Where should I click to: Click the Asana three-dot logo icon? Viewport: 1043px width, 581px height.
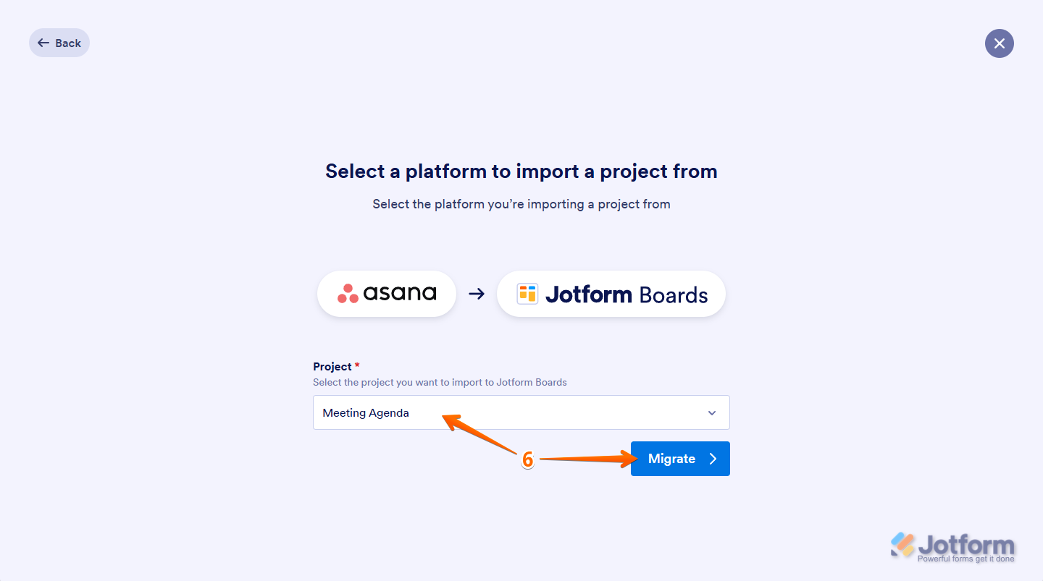pyautogui.click(x=348, y=293)
